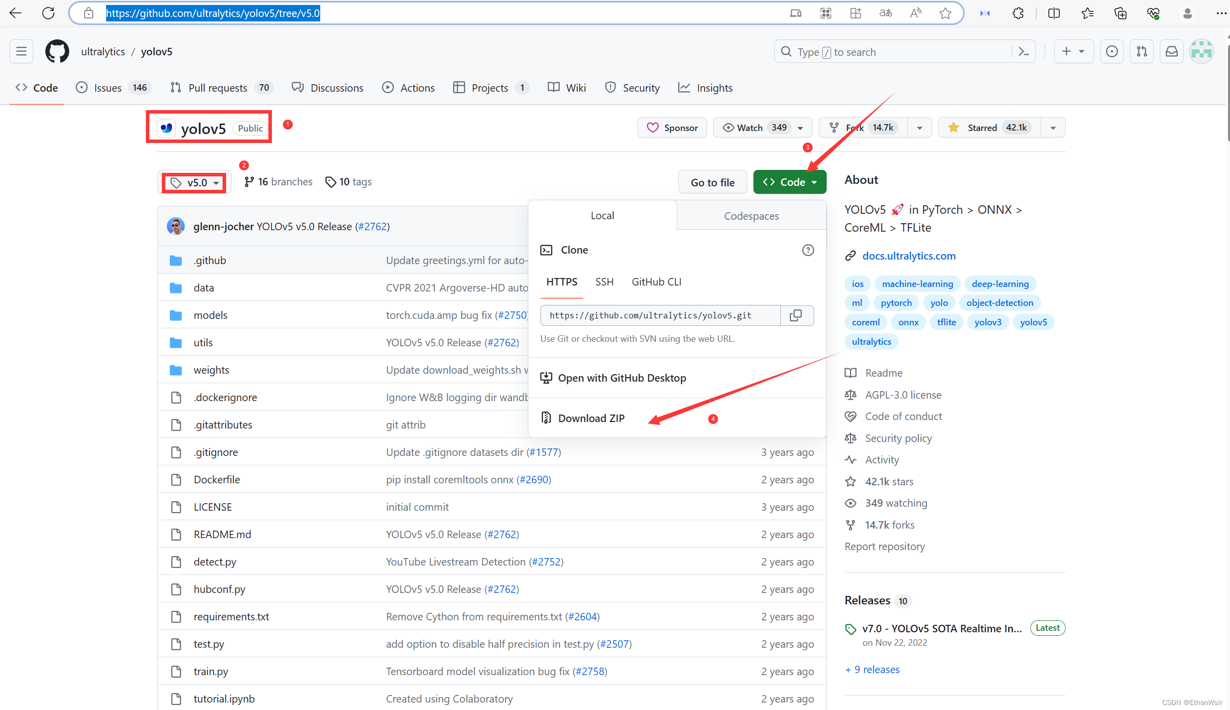The image size is (1230, 710).
Task: Open the pull requests shortcut icon in header
Action: point(1142,51)
